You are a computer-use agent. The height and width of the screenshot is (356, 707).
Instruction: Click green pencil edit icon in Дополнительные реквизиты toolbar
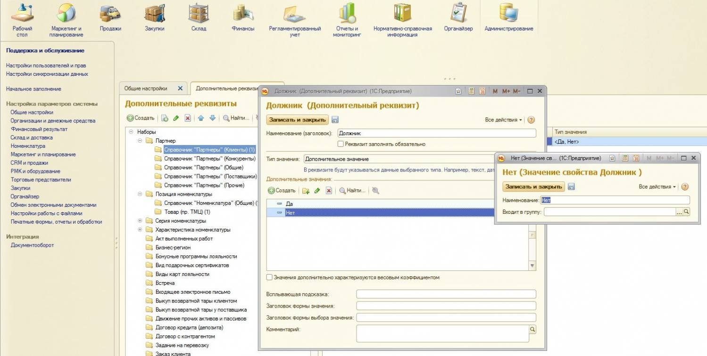tap(176, 118)
